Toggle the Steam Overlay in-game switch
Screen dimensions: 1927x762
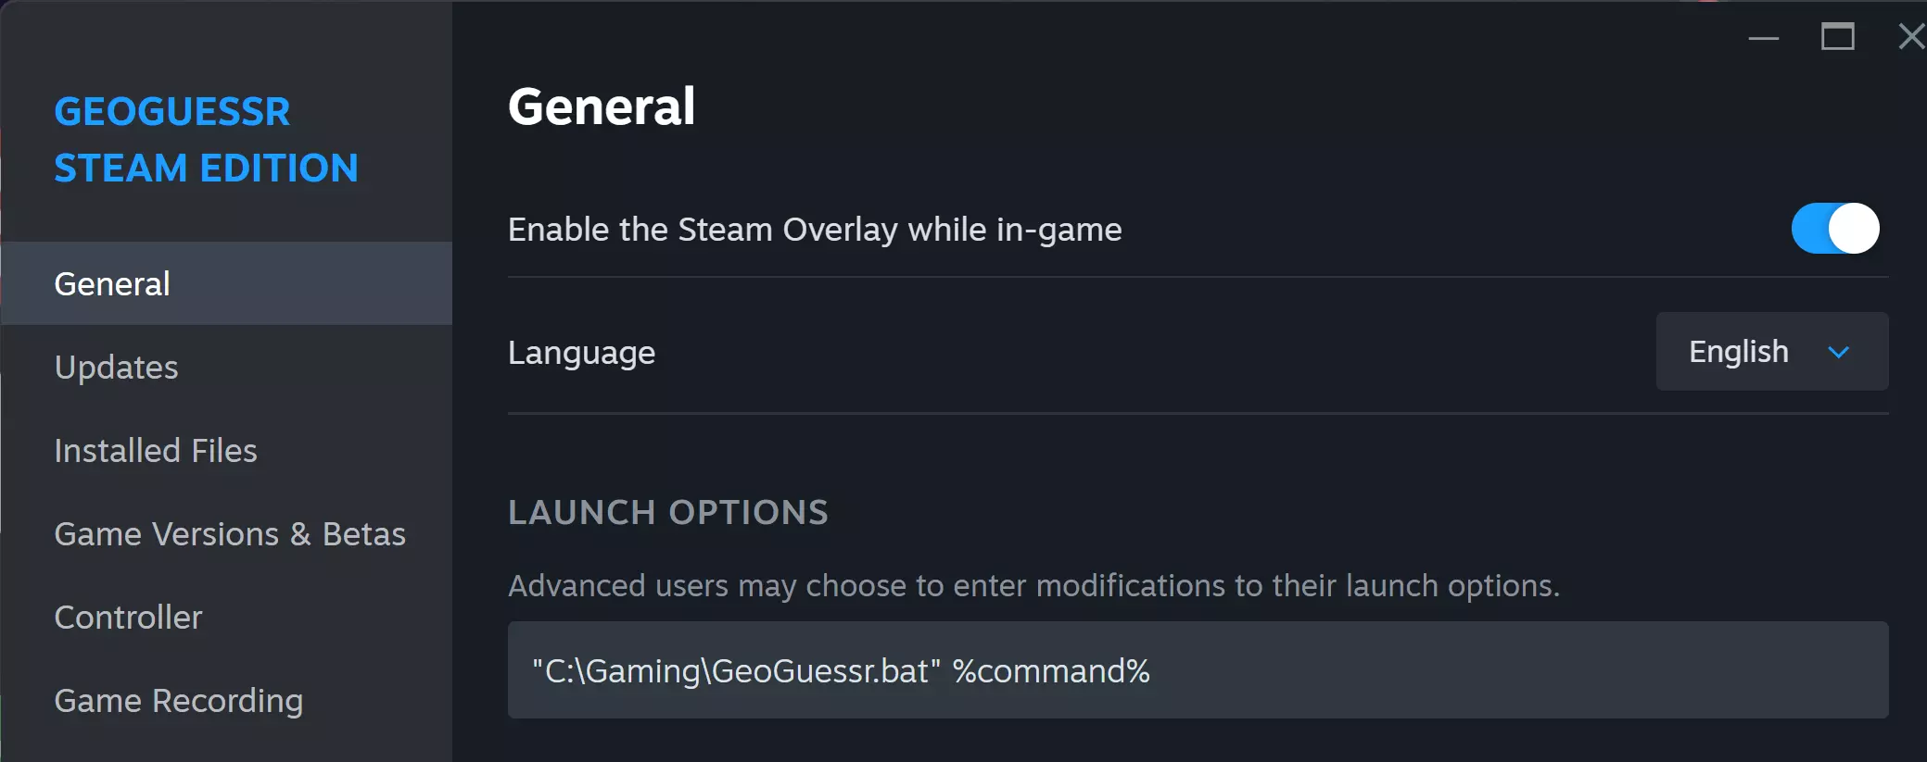(1834, 229)
